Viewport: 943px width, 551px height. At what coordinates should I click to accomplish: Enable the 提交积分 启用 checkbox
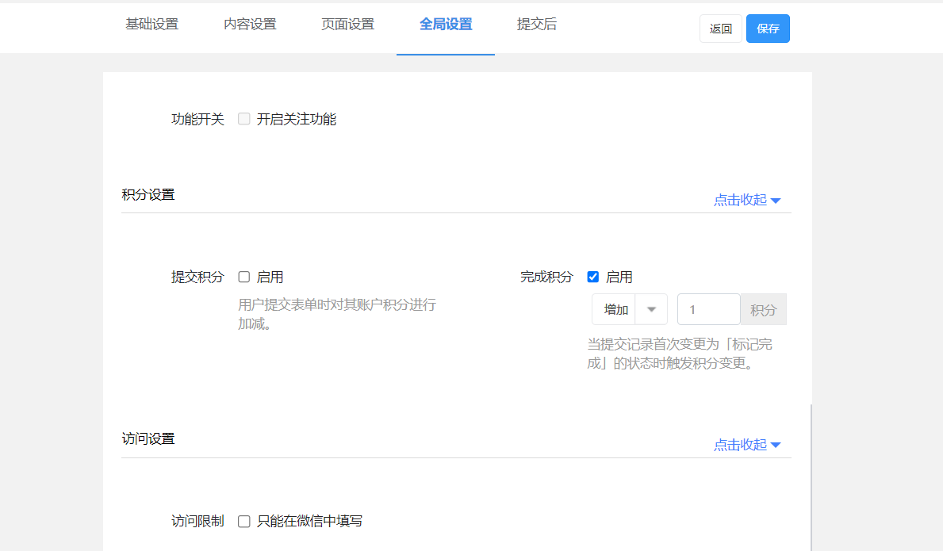pyautogui.click(x=244, y=277)
